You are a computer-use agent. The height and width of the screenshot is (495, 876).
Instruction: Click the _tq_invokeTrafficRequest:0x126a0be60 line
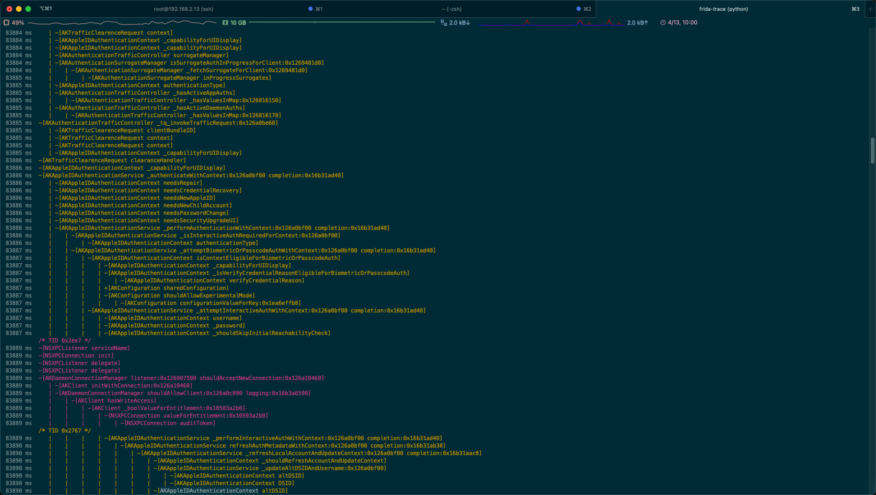[x=158, y=123]
